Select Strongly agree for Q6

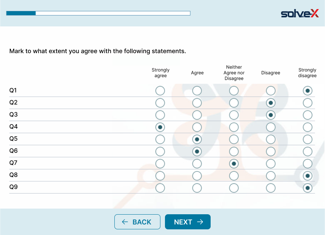[160, 151]
